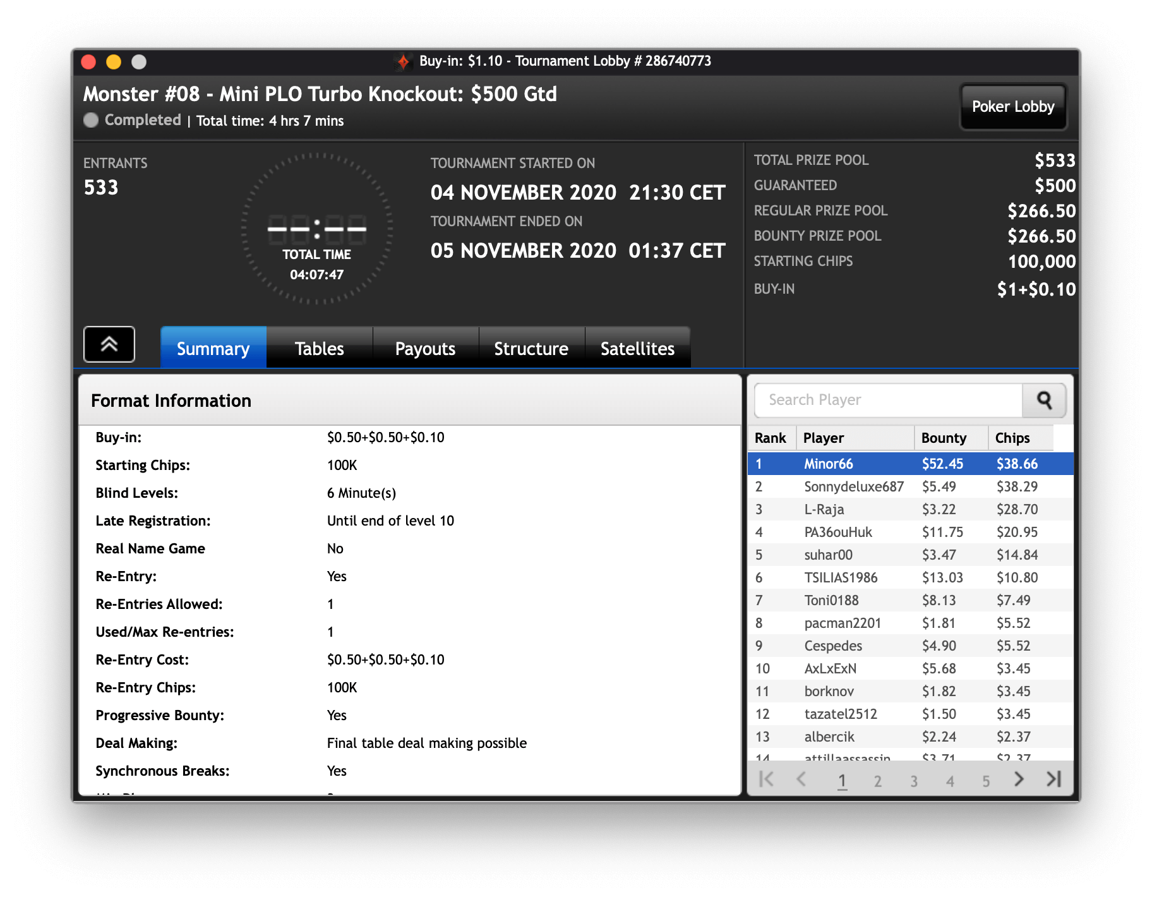Screen dimensions: 1152x897
Task: Go to the previous page of players
Action: (x=801, y=780)
